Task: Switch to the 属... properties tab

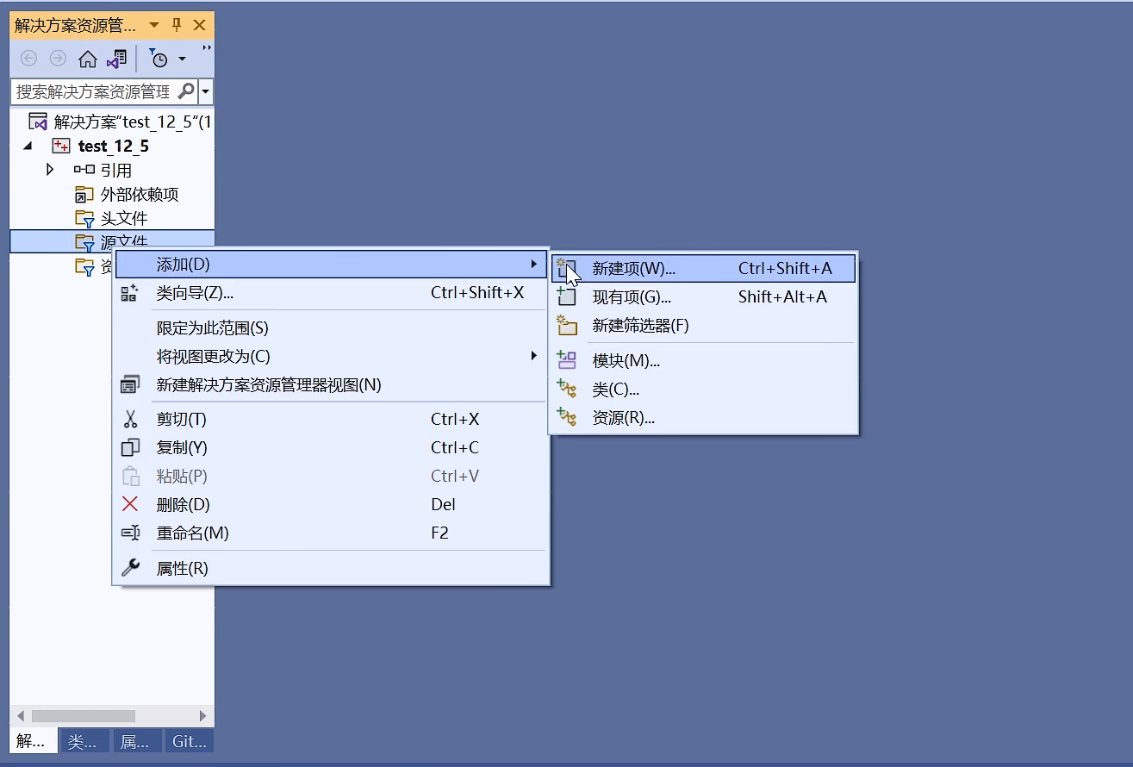Action: (x=137, y=741)
